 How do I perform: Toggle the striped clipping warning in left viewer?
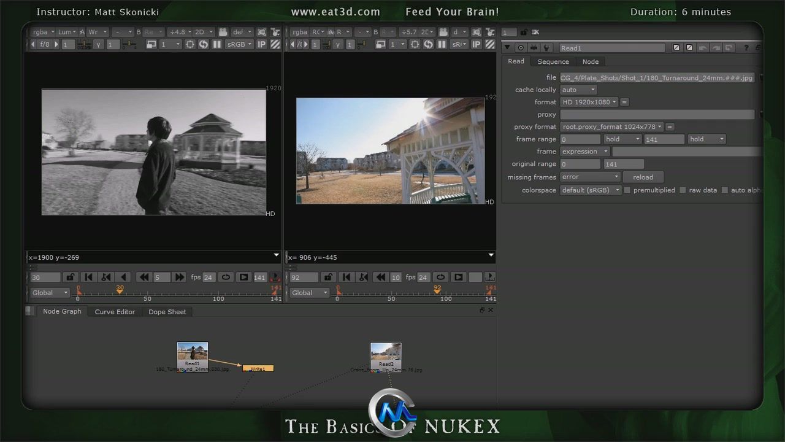(x=275, y=44)
